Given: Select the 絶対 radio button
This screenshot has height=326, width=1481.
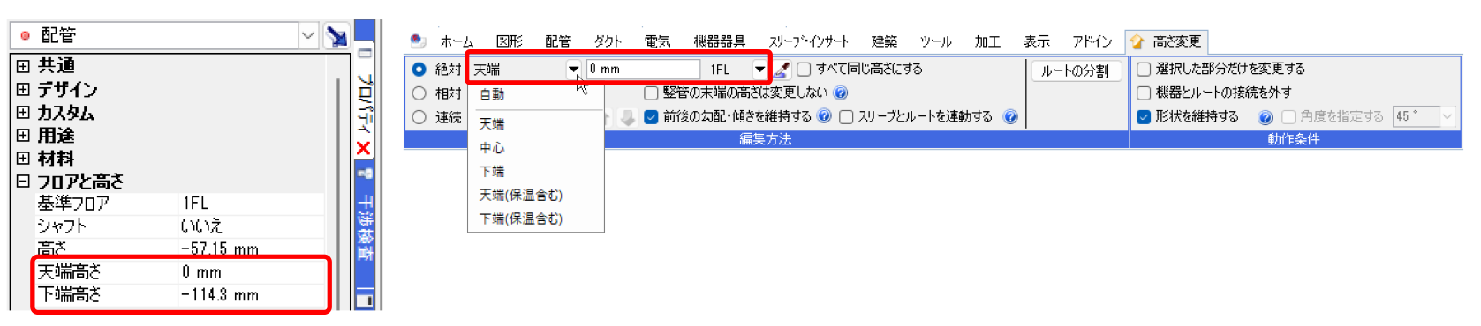Looking at the screenshot, I should click(x=419, y=69).
